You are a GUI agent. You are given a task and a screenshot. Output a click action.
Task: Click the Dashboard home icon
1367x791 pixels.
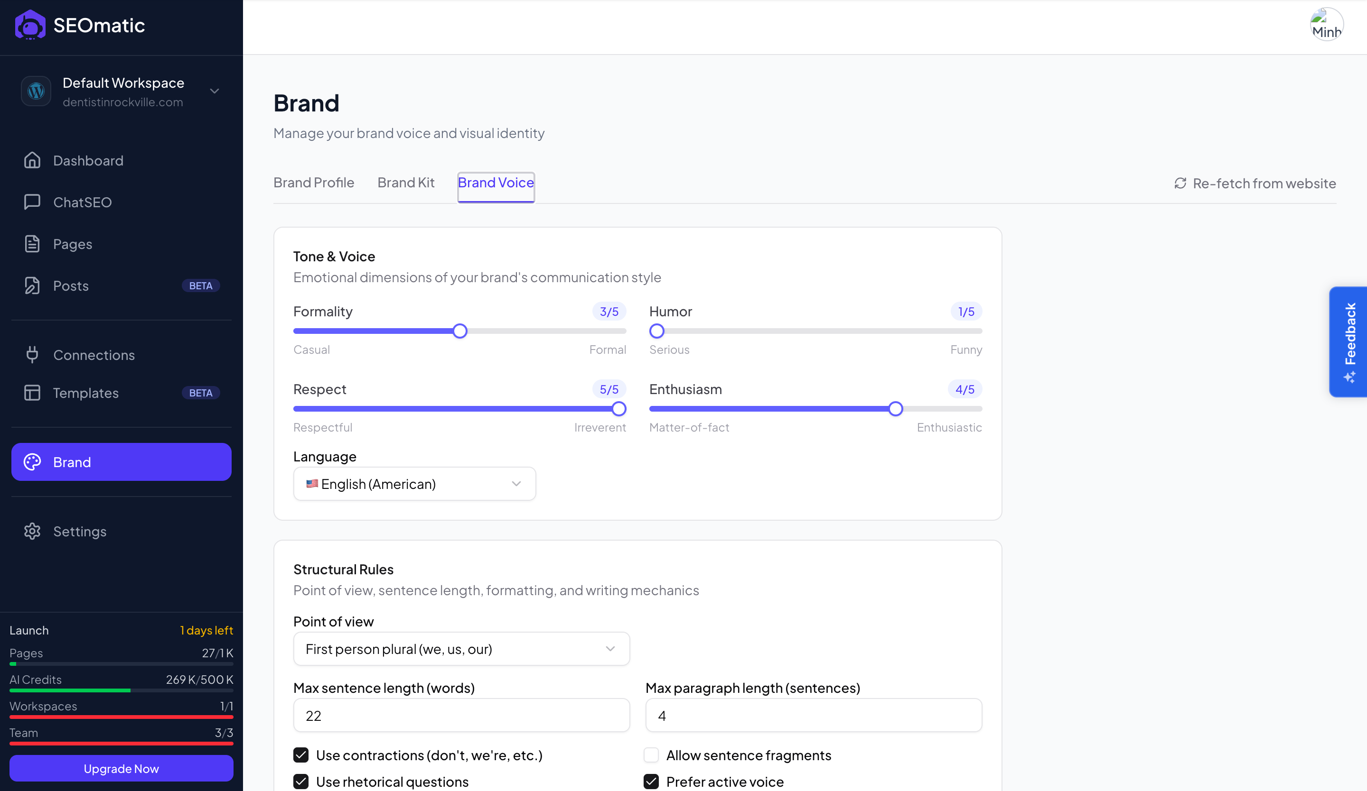pos(32,160)
